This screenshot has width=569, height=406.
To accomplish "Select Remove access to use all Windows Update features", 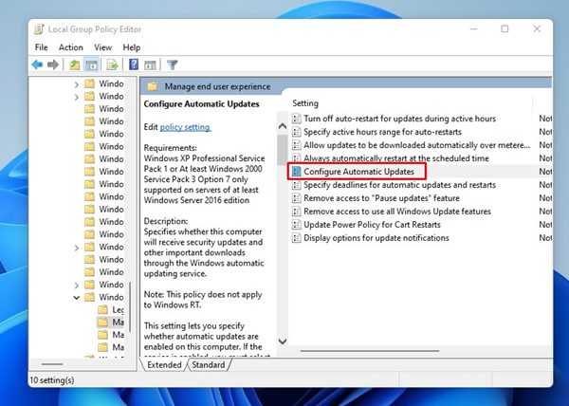I will (x=397, y=212).
